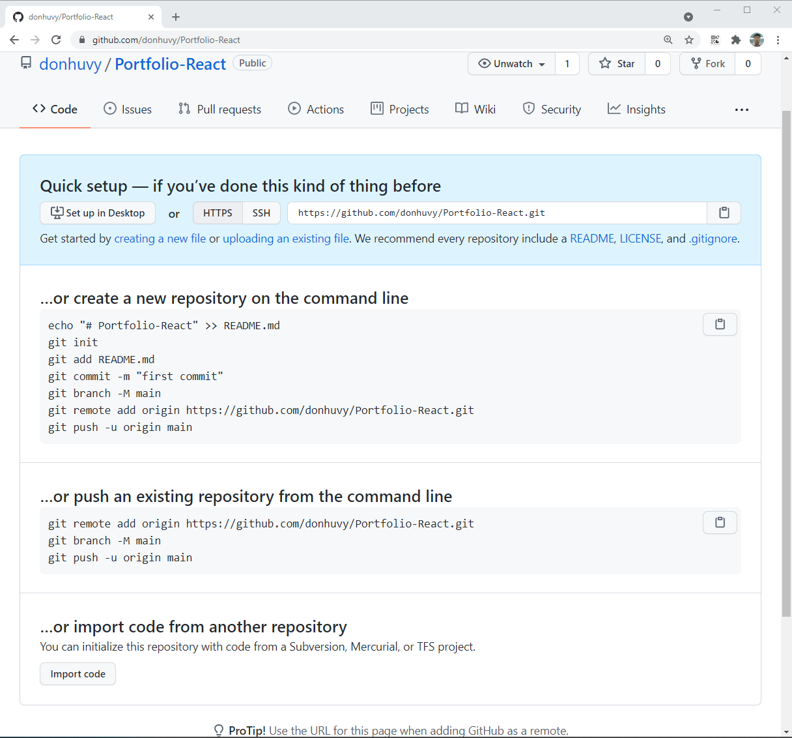Open the Issues tab
The image size is (792, 738).
[128, 110]
